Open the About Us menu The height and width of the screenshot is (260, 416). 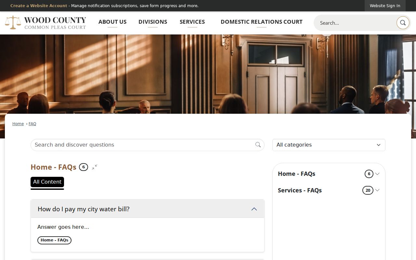pyautogui.click(x=112, y=22)
